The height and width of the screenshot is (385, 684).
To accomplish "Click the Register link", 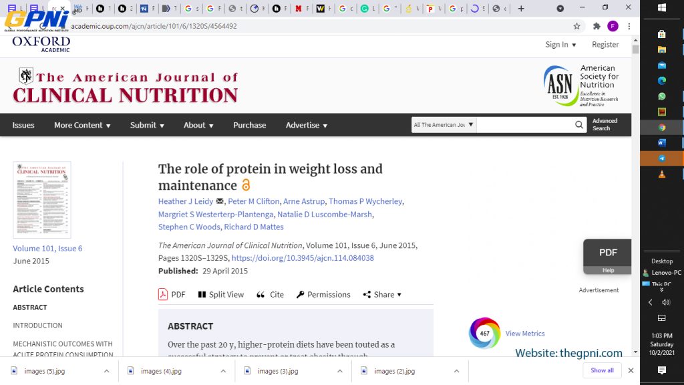I will (x=605, y=45).
